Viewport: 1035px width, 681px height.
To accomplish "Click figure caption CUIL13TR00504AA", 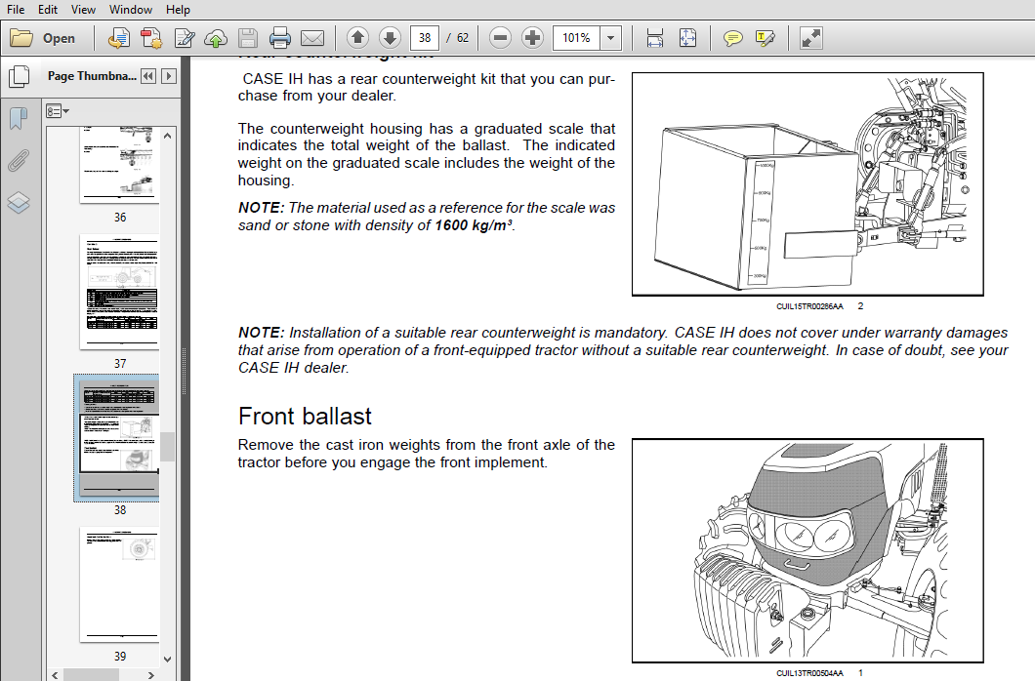I will (x=809, y=673).
